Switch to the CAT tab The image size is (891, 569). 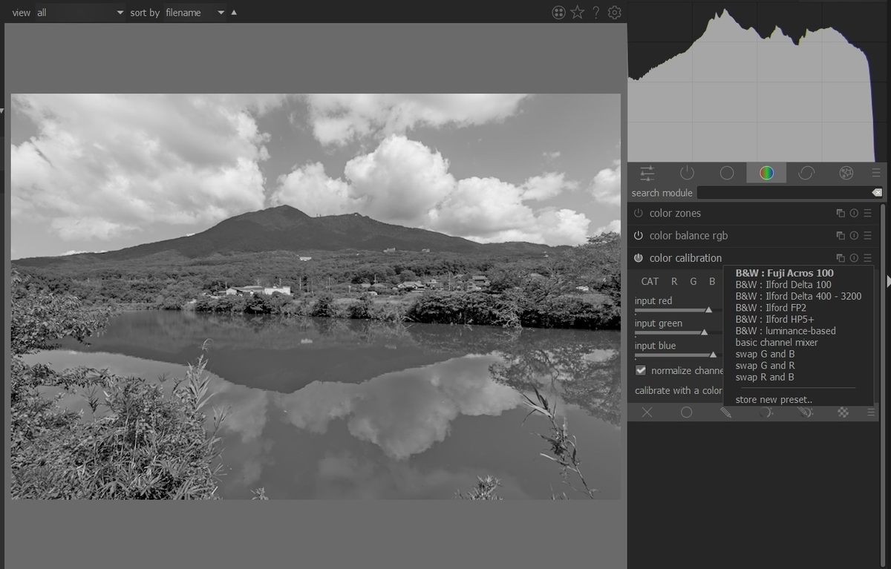pos(650,281)
